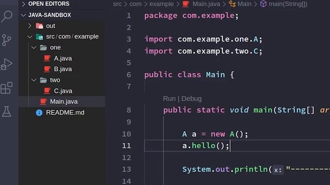330x185 pixels.
Task: Click the Run code lens link
Action: click(169, 99)
